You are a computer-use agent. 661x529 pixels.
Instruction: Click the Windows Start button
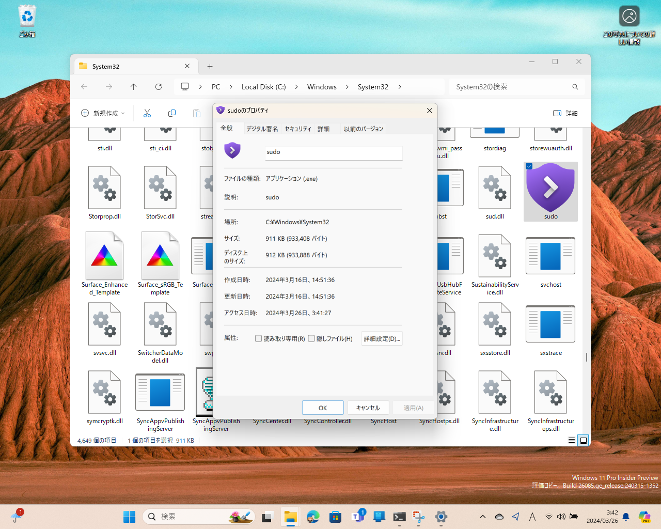[129, 517]
